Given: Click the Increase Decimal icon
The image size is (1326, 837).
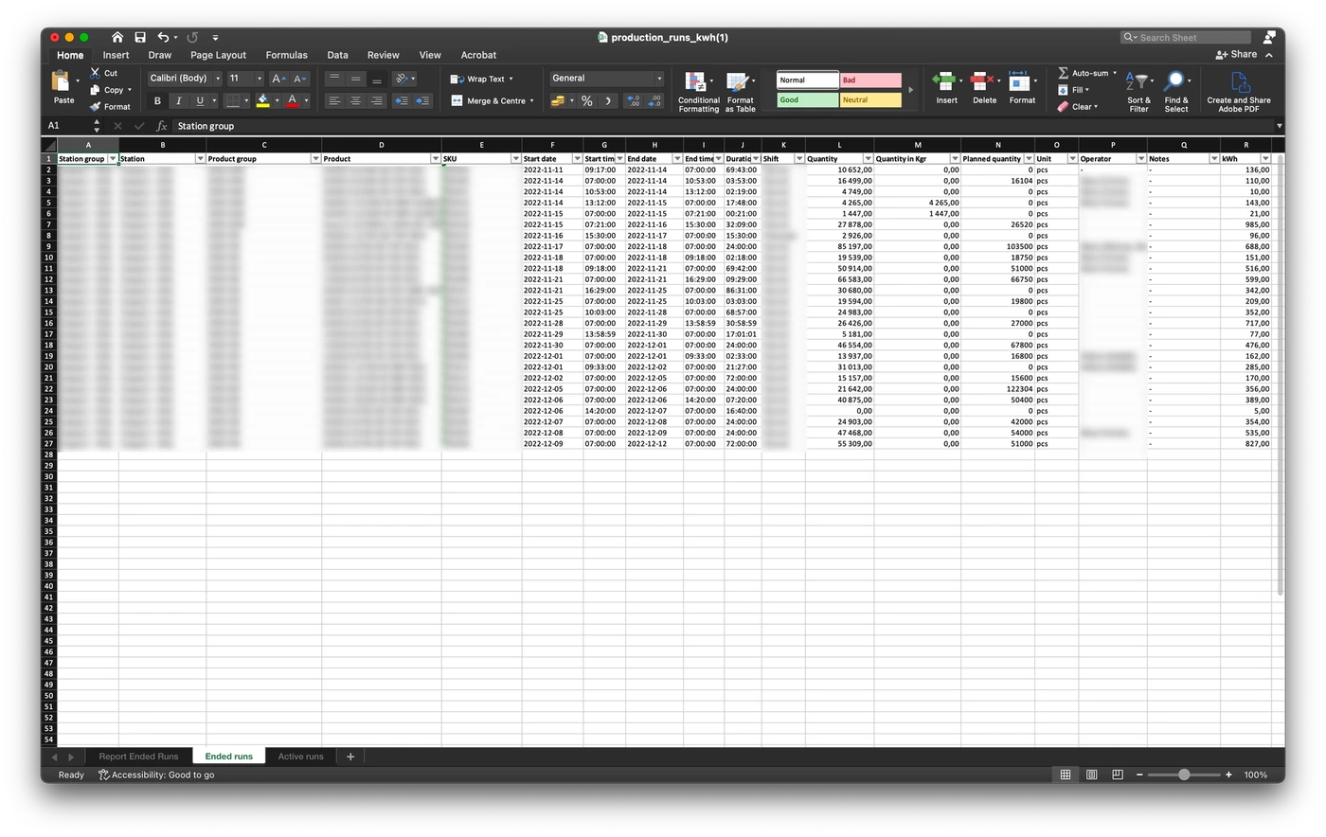Looking at the screenshot, I should [634, 100].
